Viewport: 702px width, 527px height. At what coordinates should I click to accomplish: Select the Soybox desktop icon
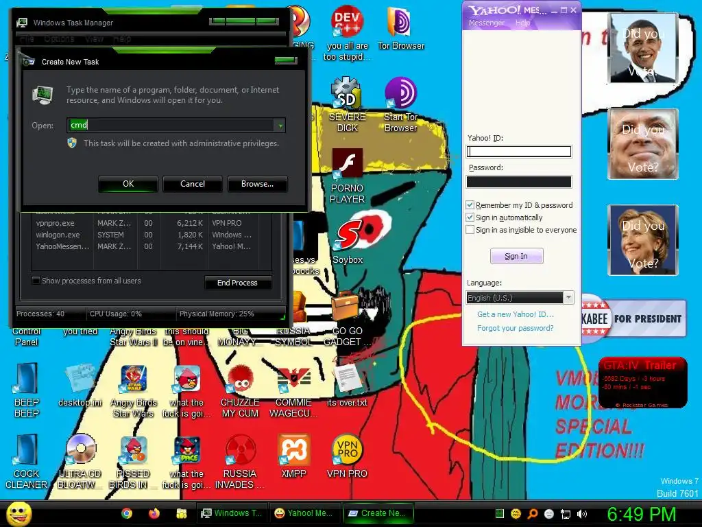(348, 242)
